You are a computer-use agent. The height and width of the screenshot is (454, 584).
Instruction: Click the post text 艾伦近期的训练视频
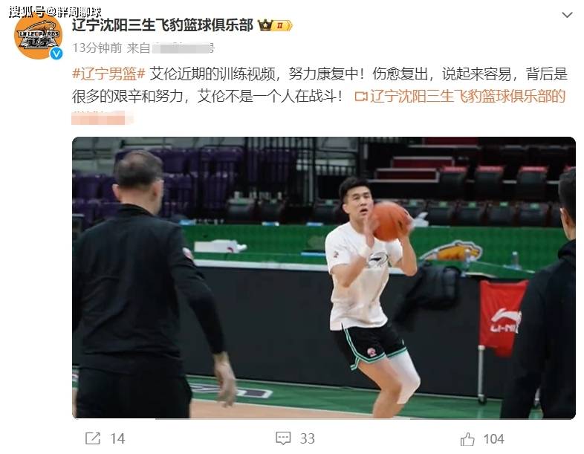(212, 74)
